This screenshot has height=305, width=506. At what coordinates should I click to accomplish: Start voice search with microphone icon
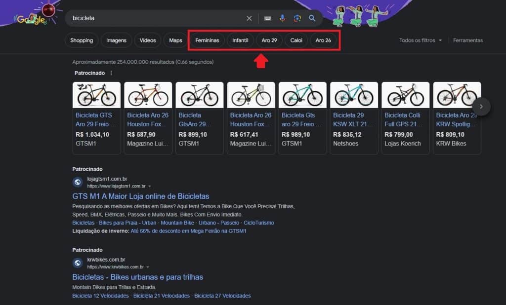(282, 18)
